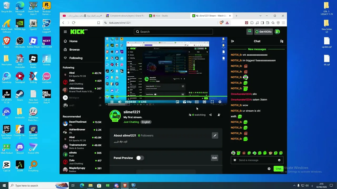Focus the Kick Search box
Image resolution: width=337 pixels, height=189 pixels.
(173, 32)
